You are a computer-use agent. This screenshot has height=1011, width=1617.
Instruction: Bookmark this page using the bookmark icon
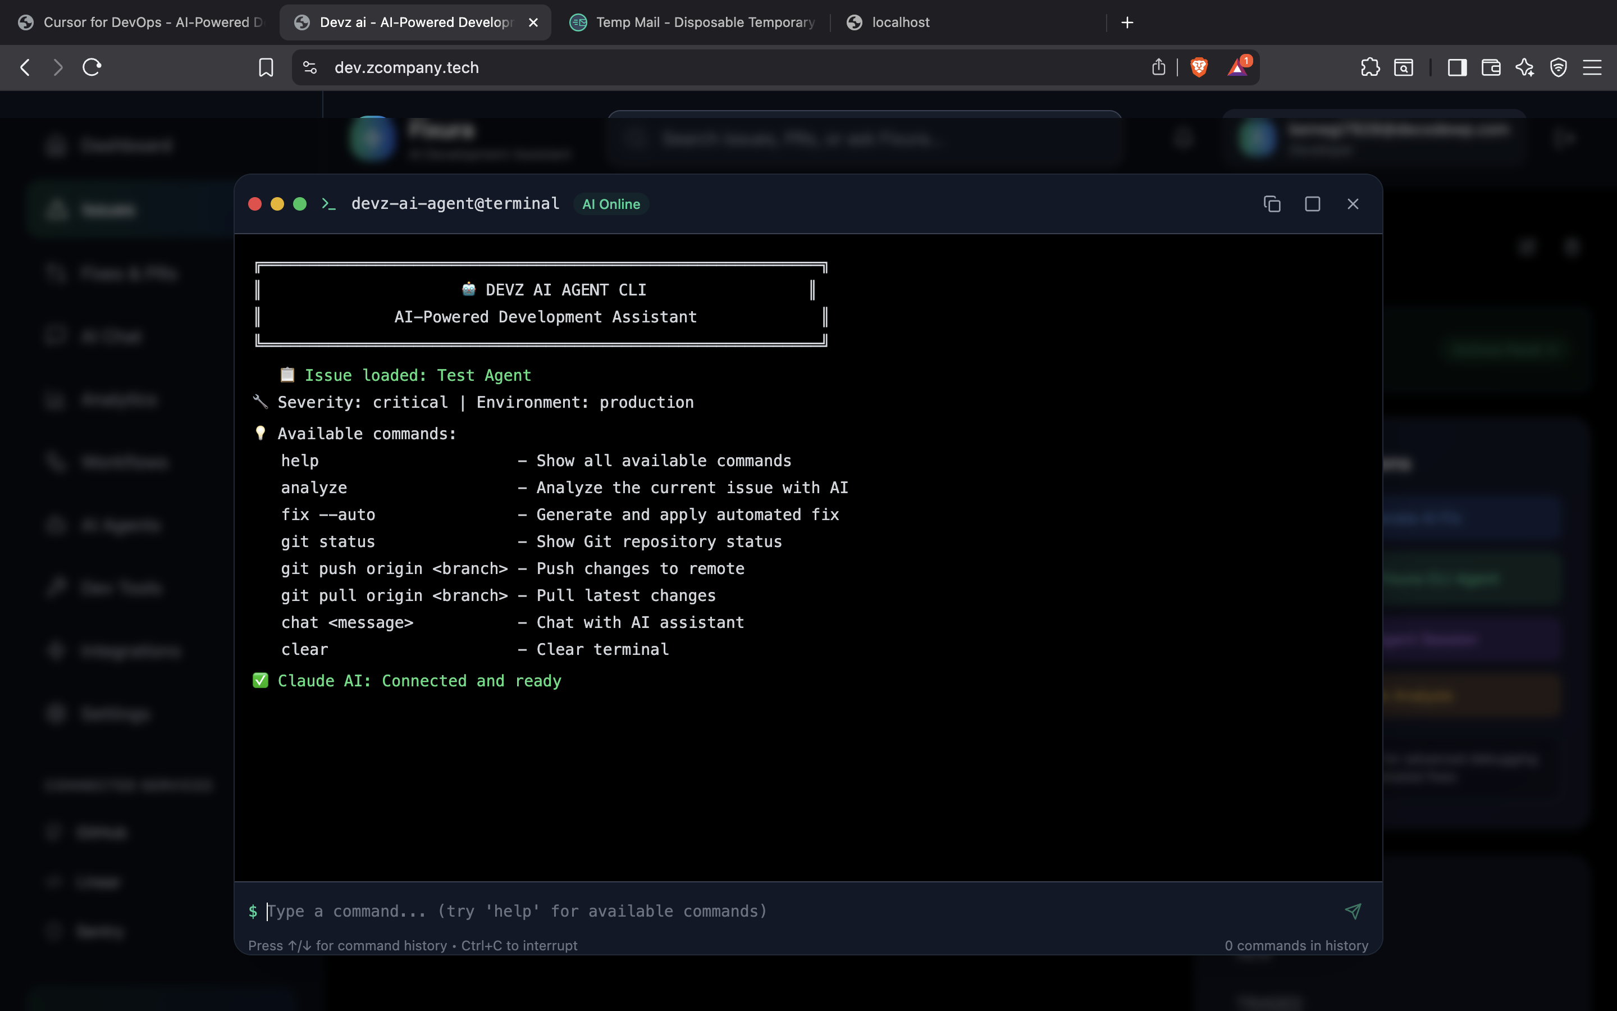pos(266,67)
